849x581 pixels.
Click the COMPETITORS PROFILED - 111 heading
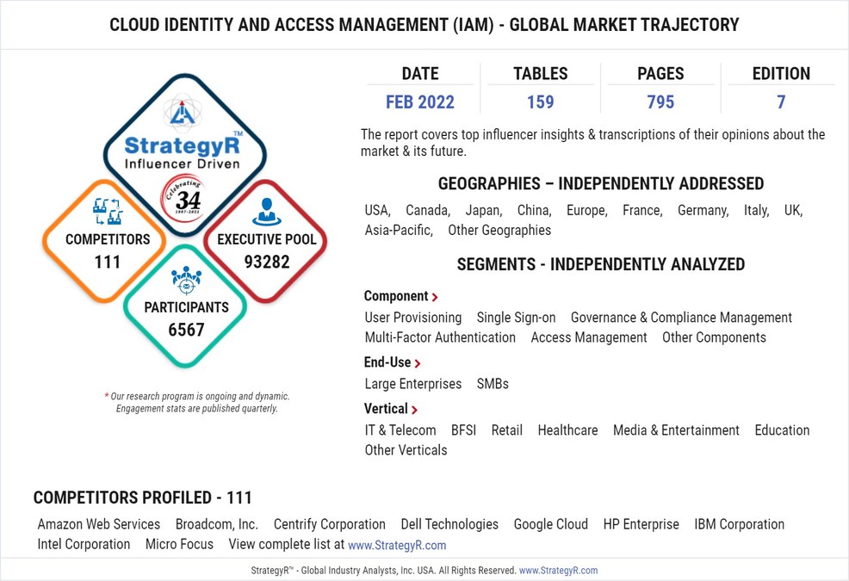[x=142, y=498]
